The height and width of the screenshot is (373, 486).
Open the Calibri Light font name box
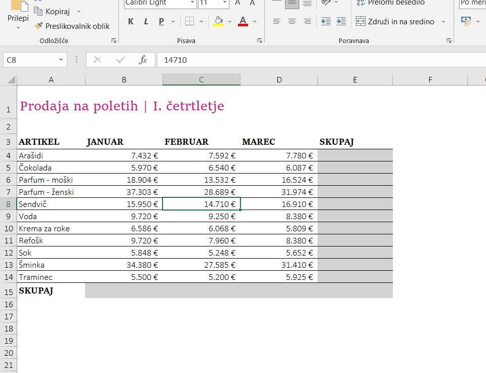tap(160, 3)
